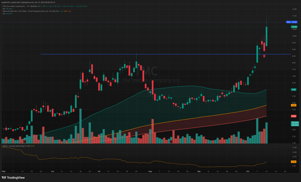The image size is (301, 182).
Task: Click the 'Oct' label on the time axis
Action: [248, 171]
